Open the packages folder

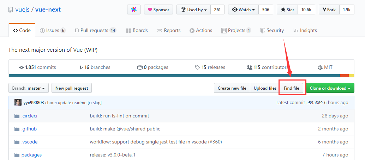pos(31,155)
